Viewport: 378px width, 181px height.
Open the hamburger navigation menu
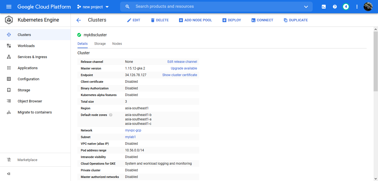coord(9,7)
